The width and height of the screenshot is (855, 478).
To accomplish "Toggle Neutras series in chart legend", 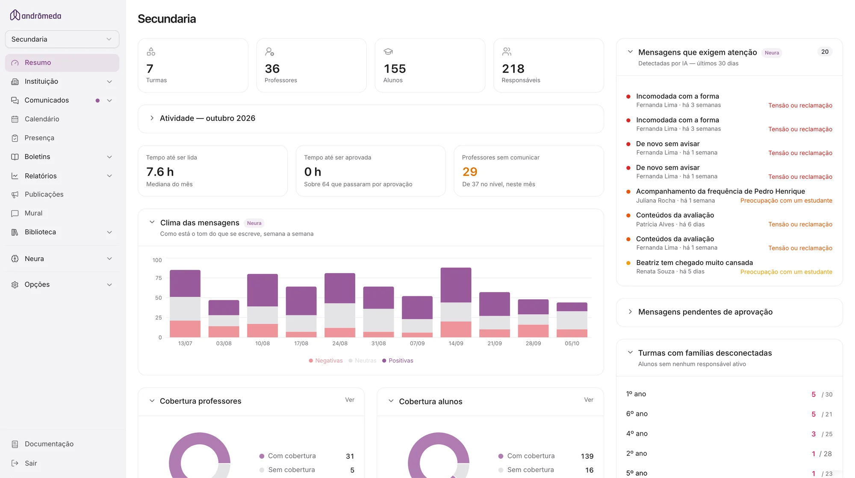I will (x=363, y=361).
